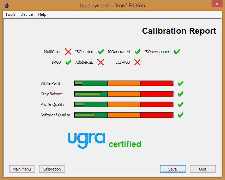The height and width of the screenshot is (180, 225).
Task: Click the green checkmark beside ISOuncoated
Action: 137,52
